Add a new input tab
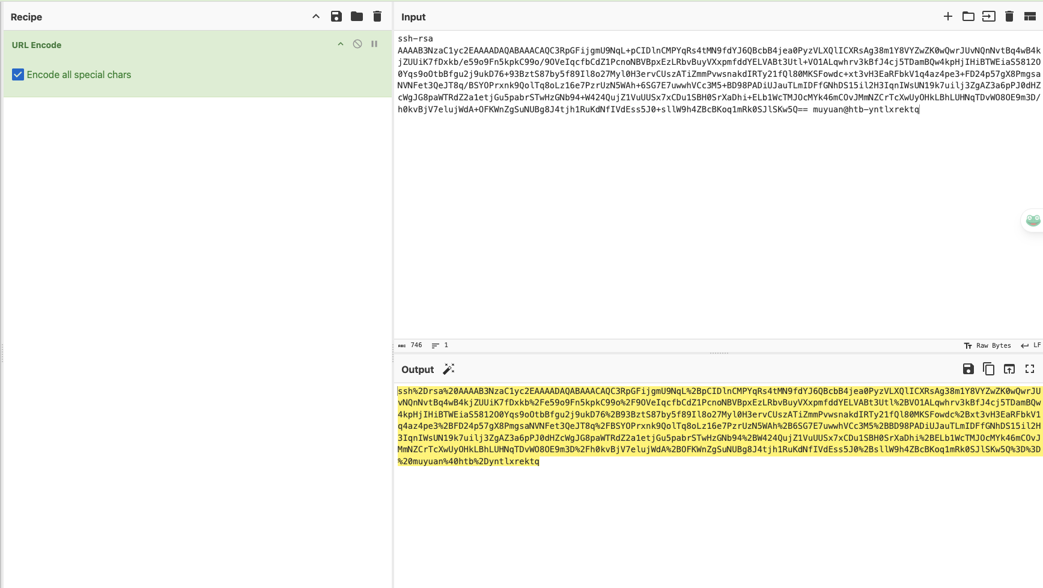 click(948, 17)
